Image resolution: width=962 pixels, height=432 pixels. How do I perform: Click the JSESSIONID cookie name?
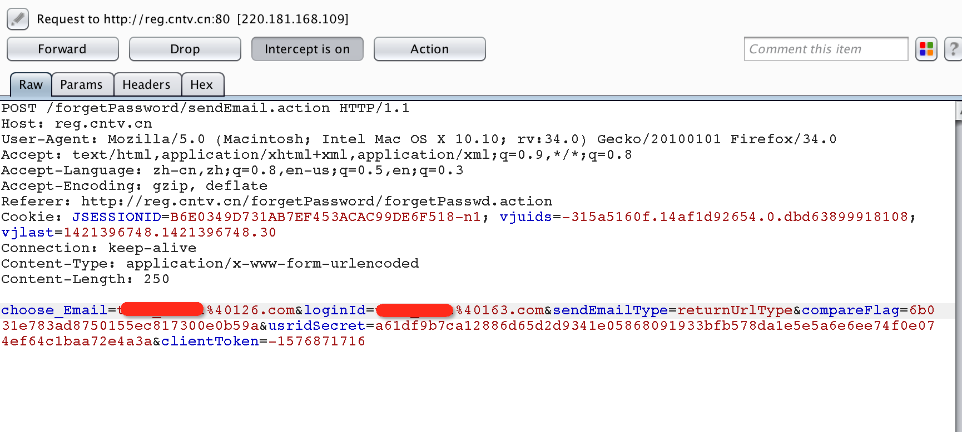(117, 217)
